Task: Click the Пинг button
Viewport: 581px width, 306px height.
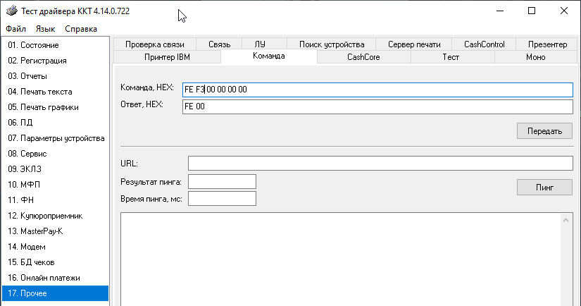Action: click(544, 188)
